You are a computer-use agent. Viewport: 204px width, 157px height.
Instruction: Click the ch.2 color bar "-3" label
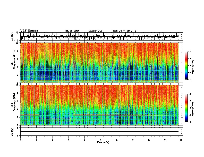190,94
